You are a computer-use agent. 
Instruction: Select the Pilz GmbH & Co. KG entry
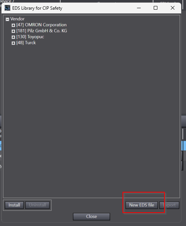tap(42, 31)
